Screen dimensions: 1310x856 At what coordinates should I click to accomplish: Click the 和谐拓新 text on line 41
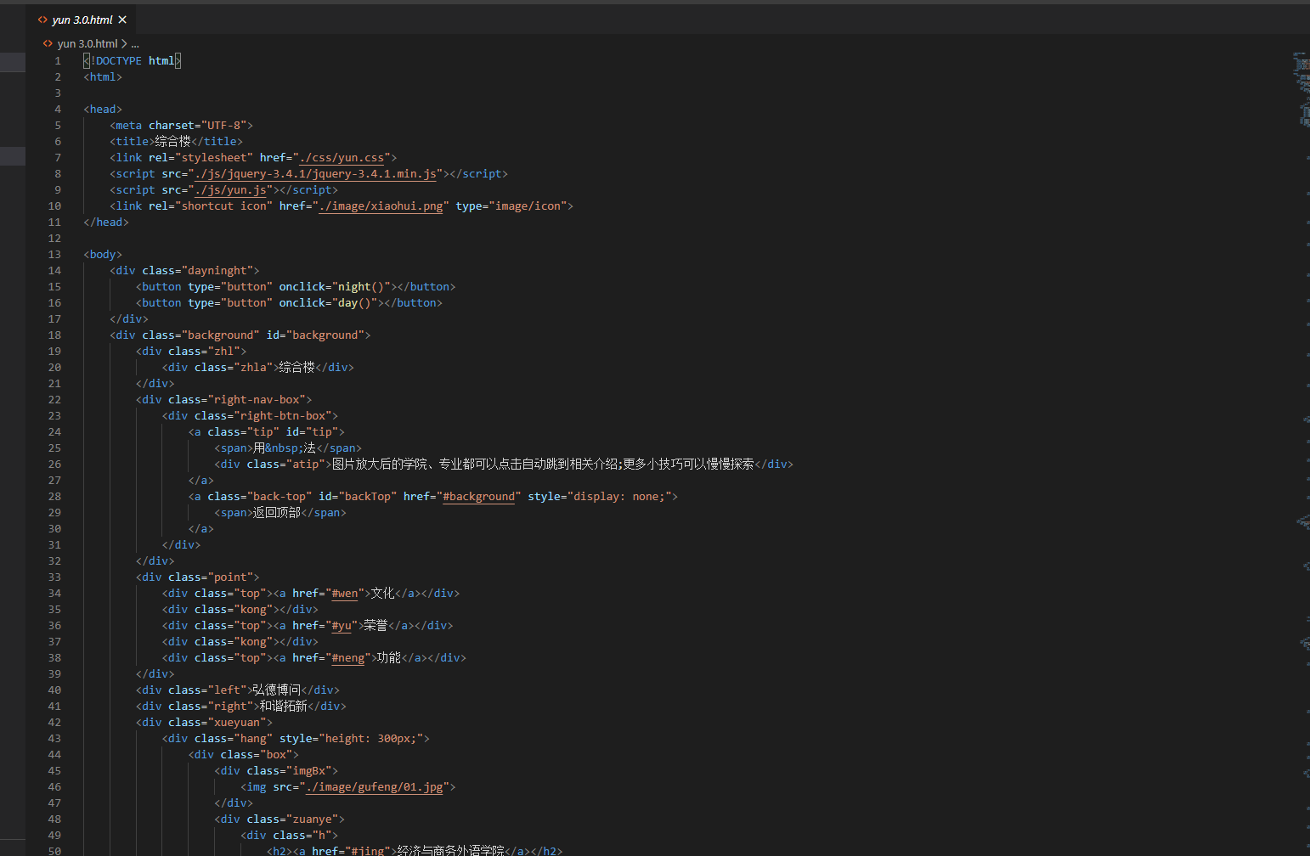[284, 707]
